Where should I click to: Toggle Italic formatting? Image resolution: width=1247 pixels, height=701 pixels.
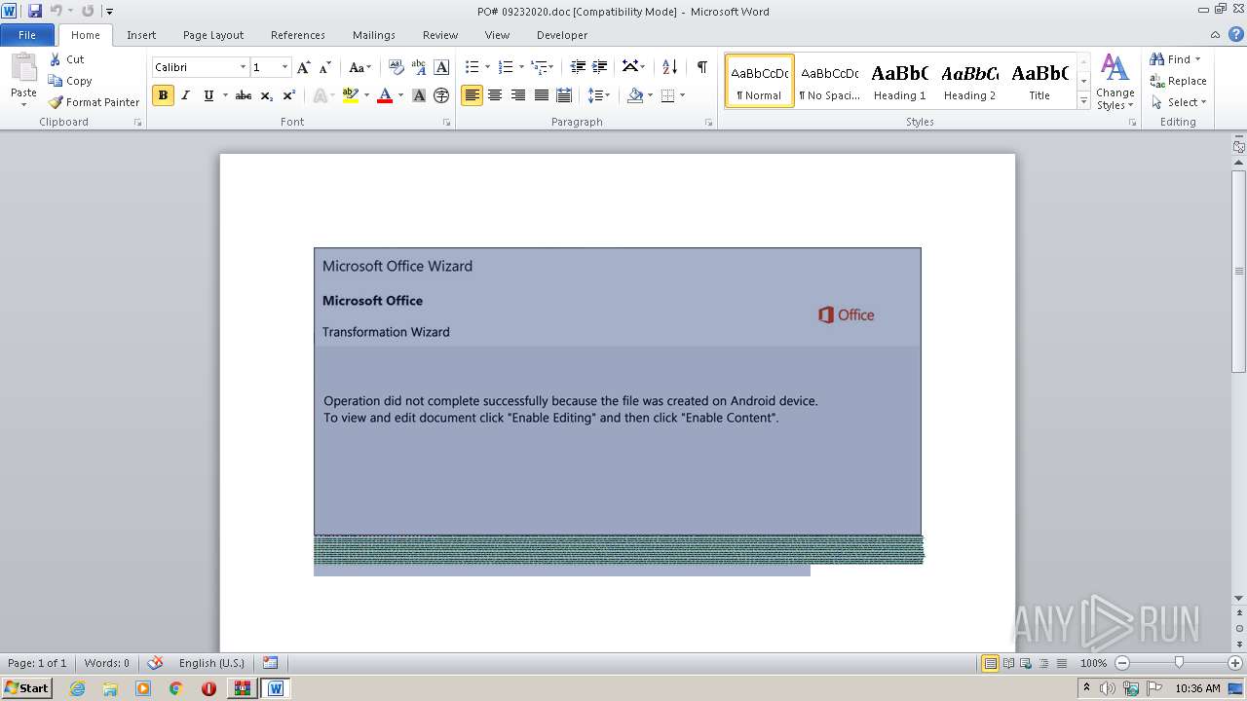(x=185, y=95)
